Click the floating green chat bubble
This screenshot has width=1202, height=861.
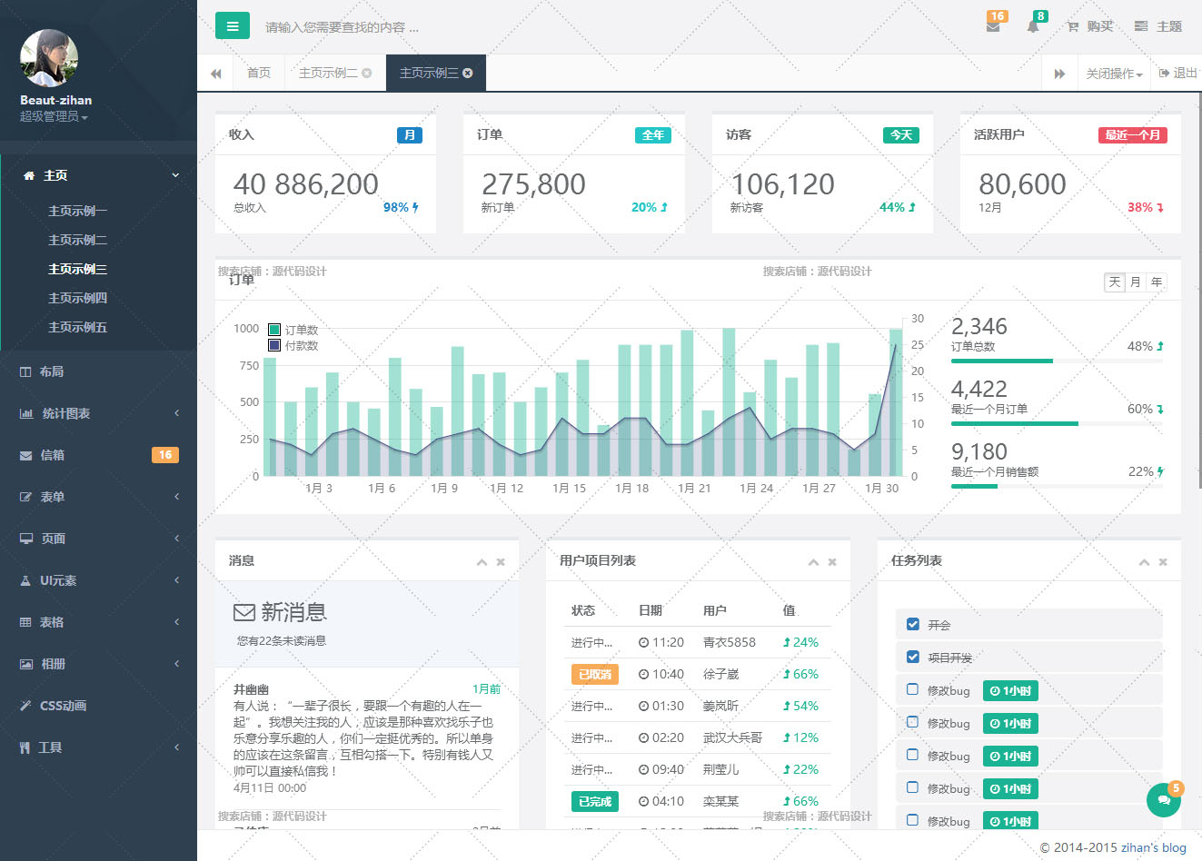point(1163,800)
